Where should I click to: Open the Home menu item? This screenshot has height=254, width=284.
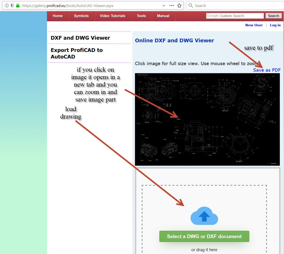(x=58, y=16)
